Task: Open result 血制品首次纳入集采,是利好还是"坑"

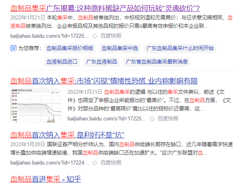Action: tap(67, 135)
